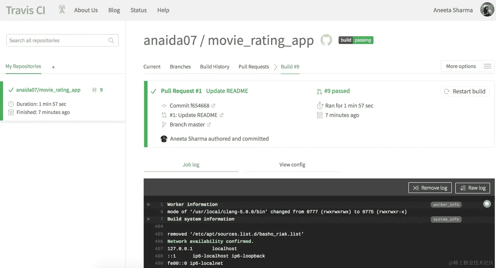Switch to the Current tab
496x268 pixels.
click(152, 67)
